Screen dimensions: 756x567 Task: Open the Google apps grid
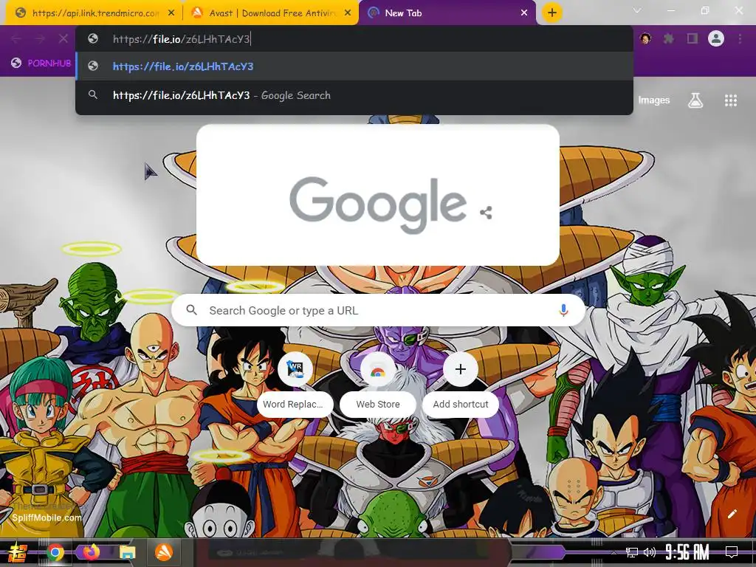pos(730,100)
